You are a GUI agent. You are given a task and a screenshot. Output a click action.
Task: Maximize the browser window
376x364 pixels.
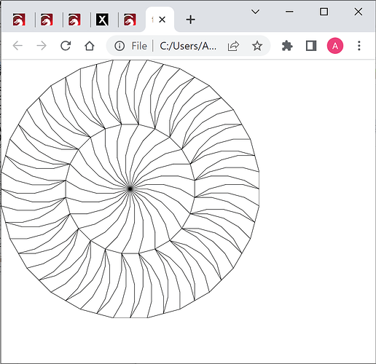coord(324,12)
